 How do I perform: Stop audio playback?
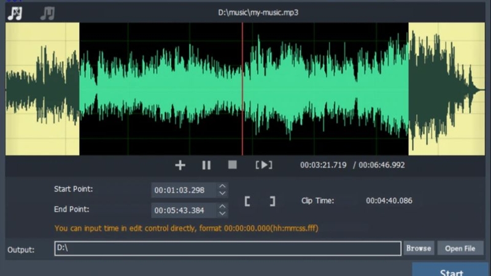click(233, 164)
